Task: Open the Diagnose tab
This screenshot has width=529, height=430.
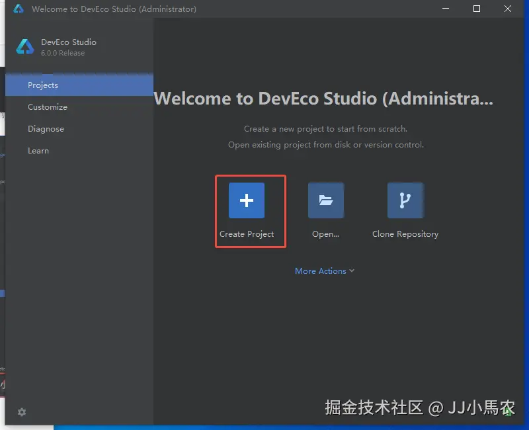Action: (x=79, y=129)
